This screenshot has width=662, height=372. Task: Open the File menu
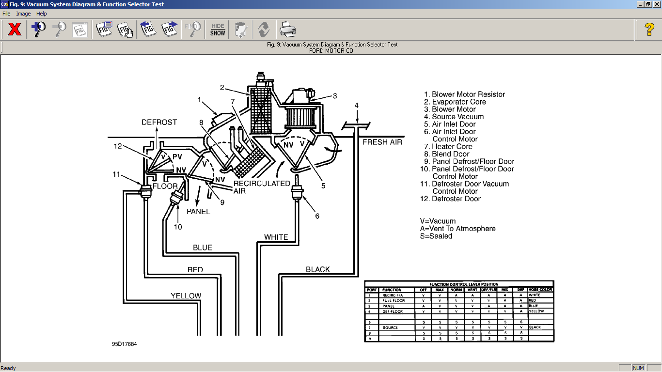click(6, 14)
